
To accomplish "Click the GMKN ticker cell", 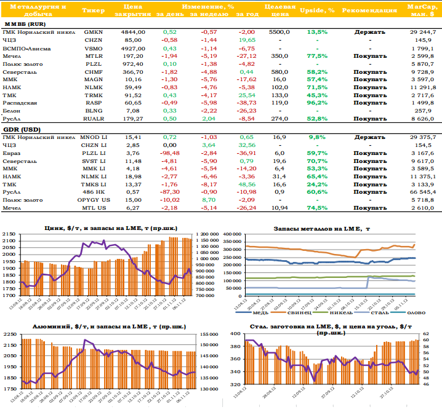I will [94, 32].
